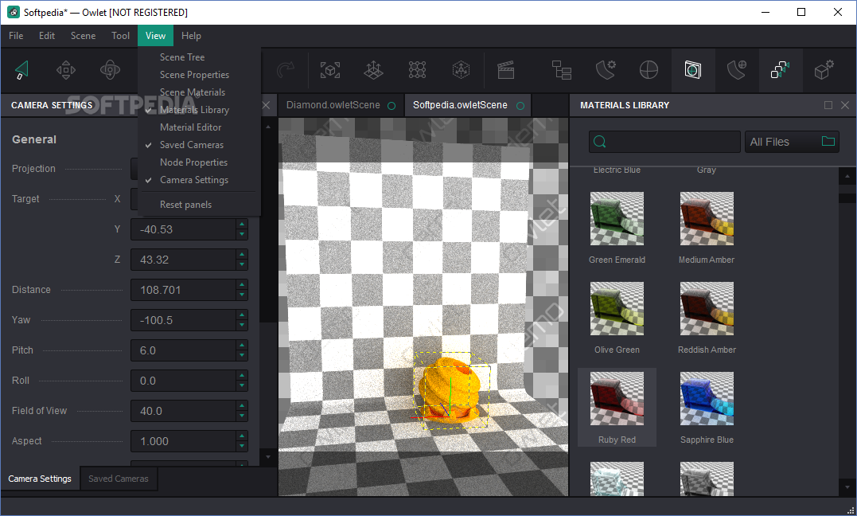Close the Camera Settings panel
This screenshot has width=857, height=516.
(267, 105)
